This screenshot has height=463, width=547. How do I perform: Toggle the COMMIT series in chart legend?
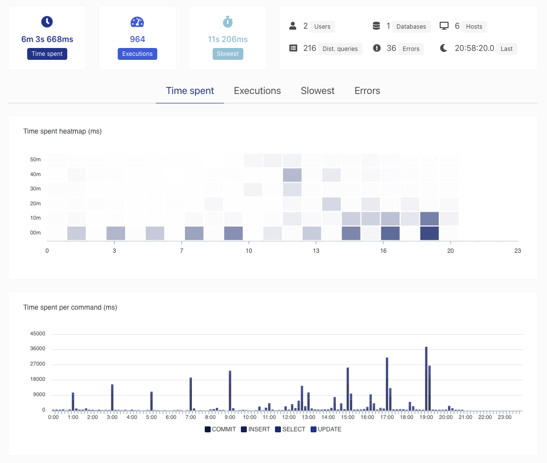pos(220,429)
